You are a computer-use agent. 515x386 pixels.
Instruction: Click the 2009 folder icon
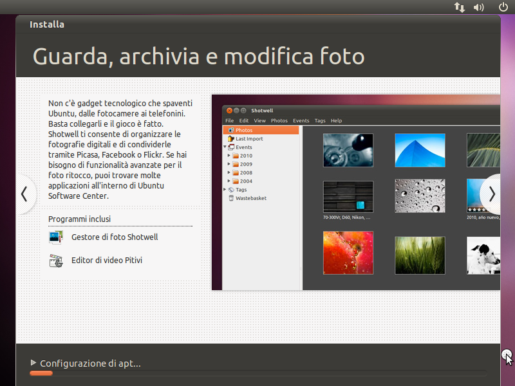coord(236,164)
